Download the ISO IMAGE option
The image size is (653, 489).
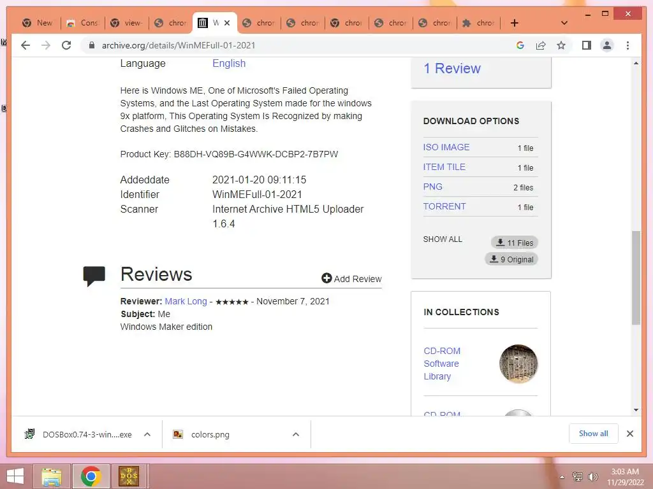click(x=446, y=147)
